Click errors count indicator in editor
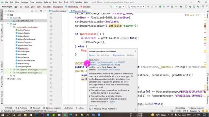Viewport: 209px width, 117px height. (x=187, y=15)
